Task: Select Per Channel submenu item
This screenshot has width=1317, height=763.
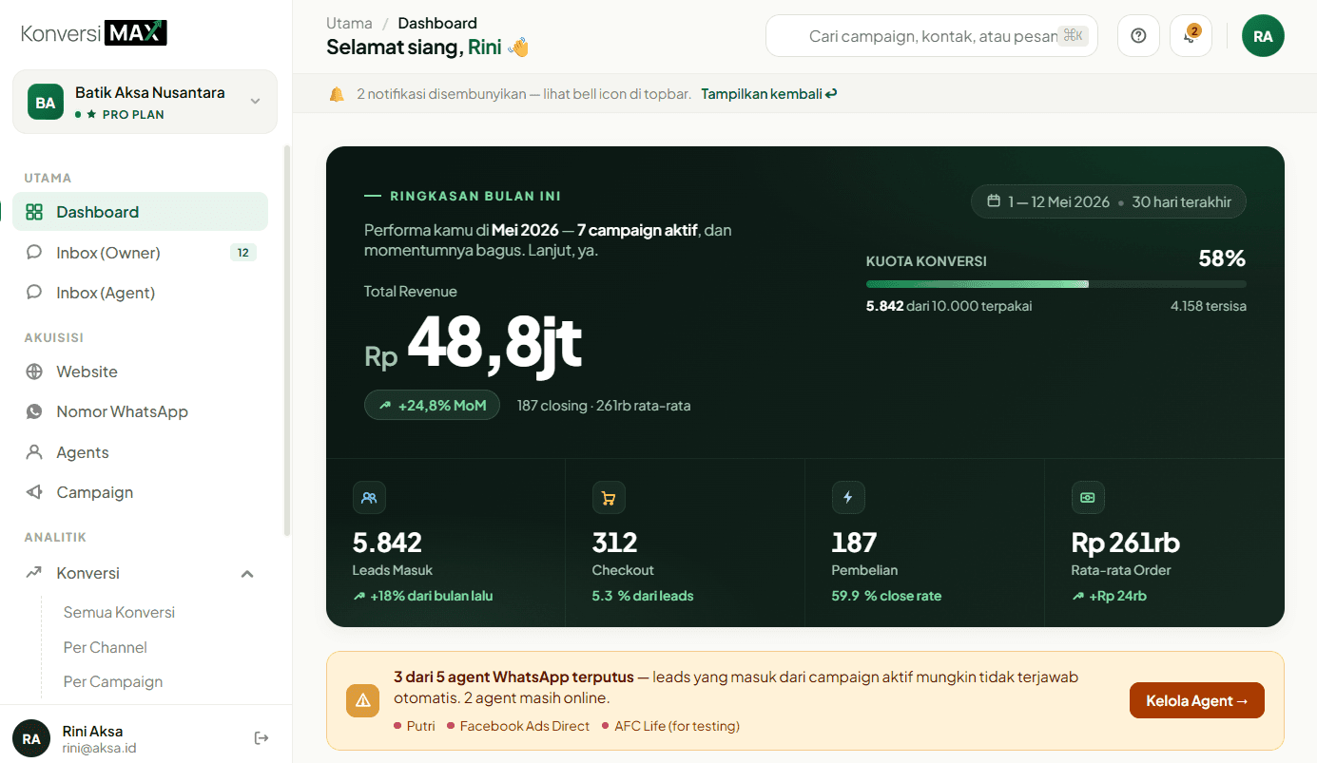Action: pyautogui.click(x=105, y=647)
